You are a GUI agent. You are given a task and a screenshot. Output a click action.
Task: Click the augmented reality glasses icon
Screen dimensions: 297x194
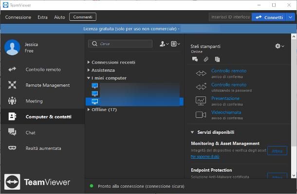tap(12, 148)
